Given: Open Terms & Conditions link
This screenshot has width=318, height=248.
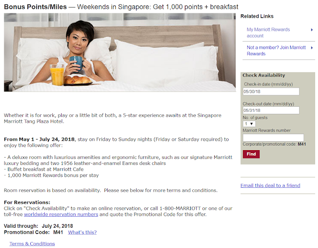Looking at the screenshot, I should click(x=32, y=244).
